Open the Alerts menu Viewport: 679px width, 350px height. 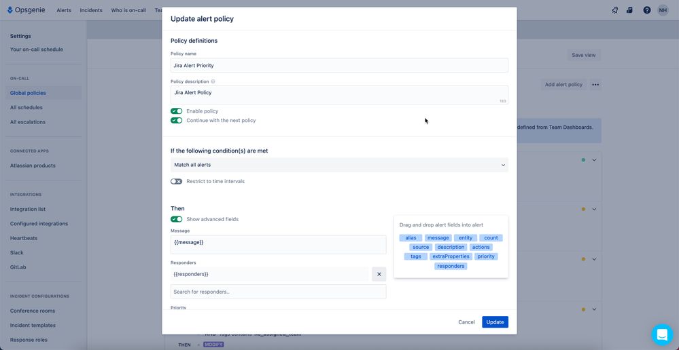click(64, 10)
